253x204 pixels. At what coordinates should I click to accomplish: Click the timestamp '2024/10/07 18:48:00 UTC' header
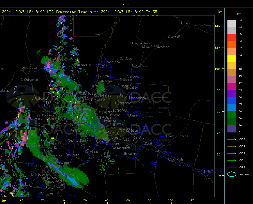point(28,12)
